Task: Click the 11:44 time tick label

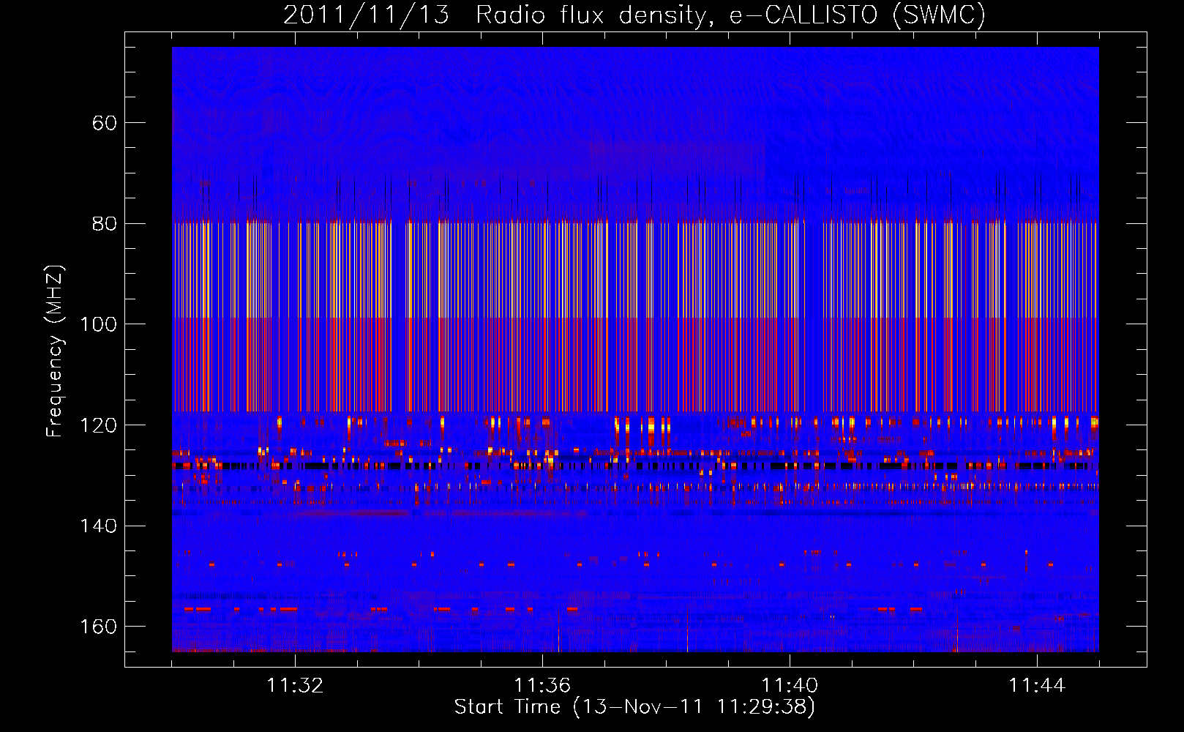Action: click(1037, 686)
